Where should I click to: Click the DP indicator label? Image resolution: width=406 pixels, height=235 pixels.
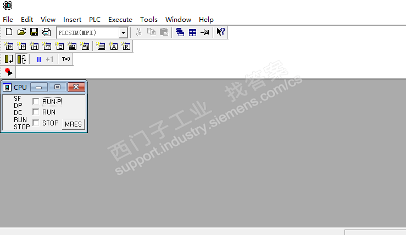(x=18, y=106)
